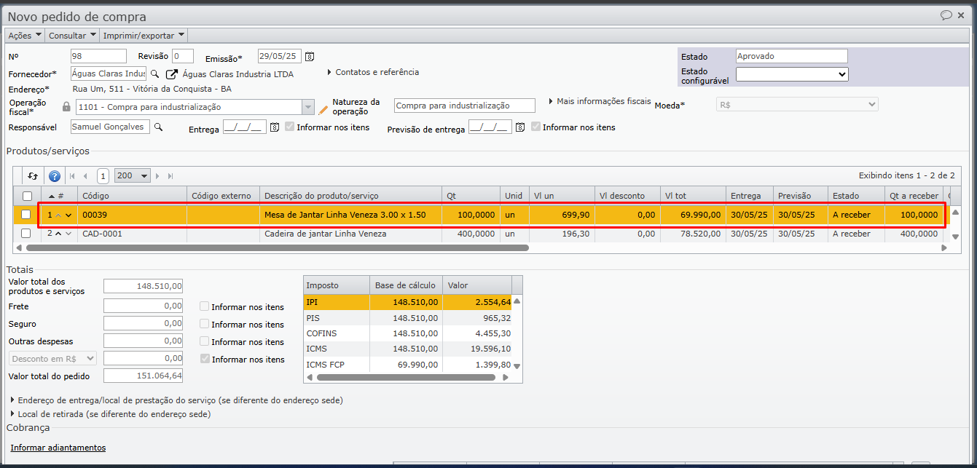Screen dimensions: 977x468
Task: Tick the checkbox for CAD-0001 row
Action: click(x=26, y=234)
